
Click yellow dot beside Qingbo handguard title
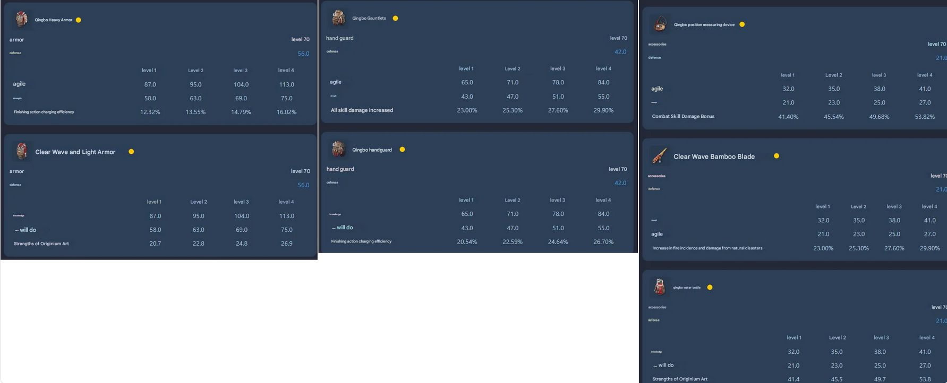point(402,150)
